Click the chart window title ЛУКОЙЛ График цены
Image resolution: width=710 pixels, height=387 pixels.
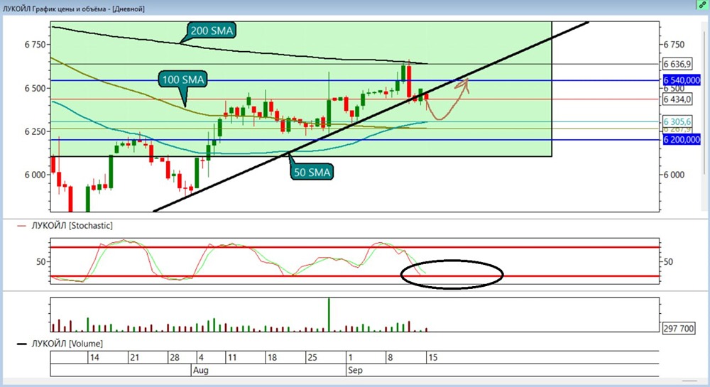[x=74, y=8]
